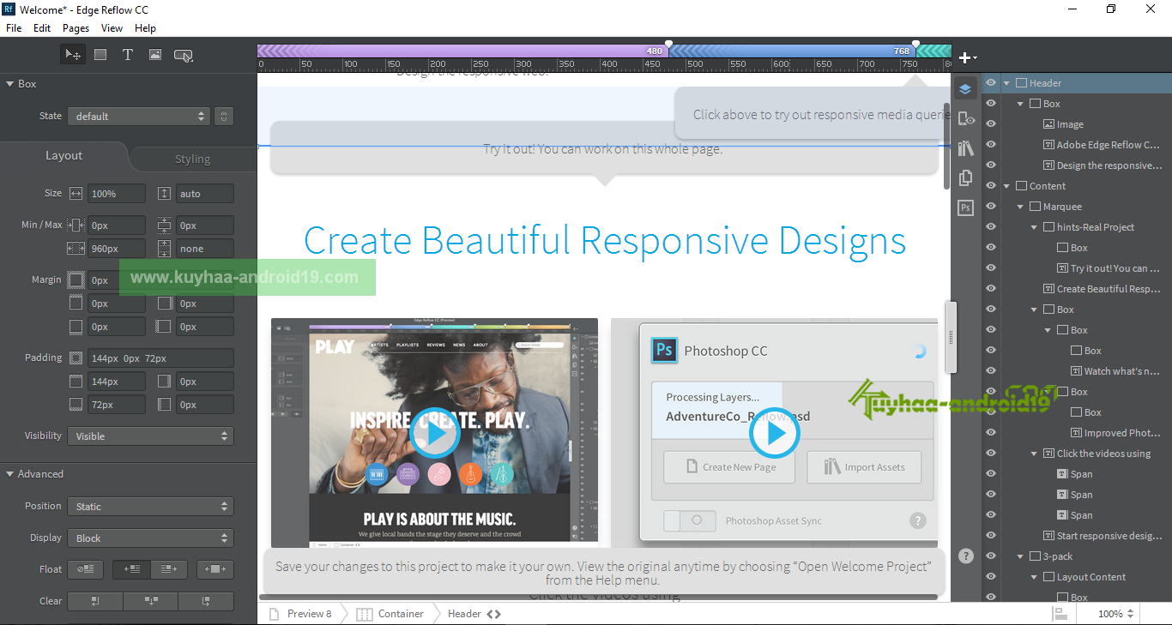Open the Pages panel
This screenshot has width=1172, height=625.
(965, 177)
